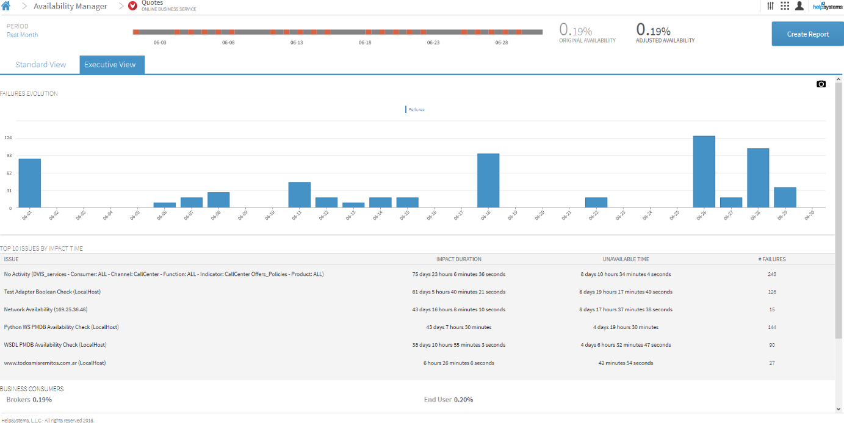Open the Past Month period selector

[23, 35]
